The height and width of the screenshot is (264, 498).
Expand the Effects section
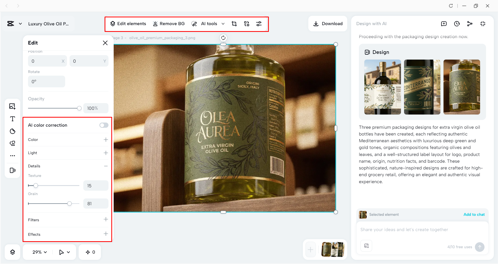tap(106, 234)
